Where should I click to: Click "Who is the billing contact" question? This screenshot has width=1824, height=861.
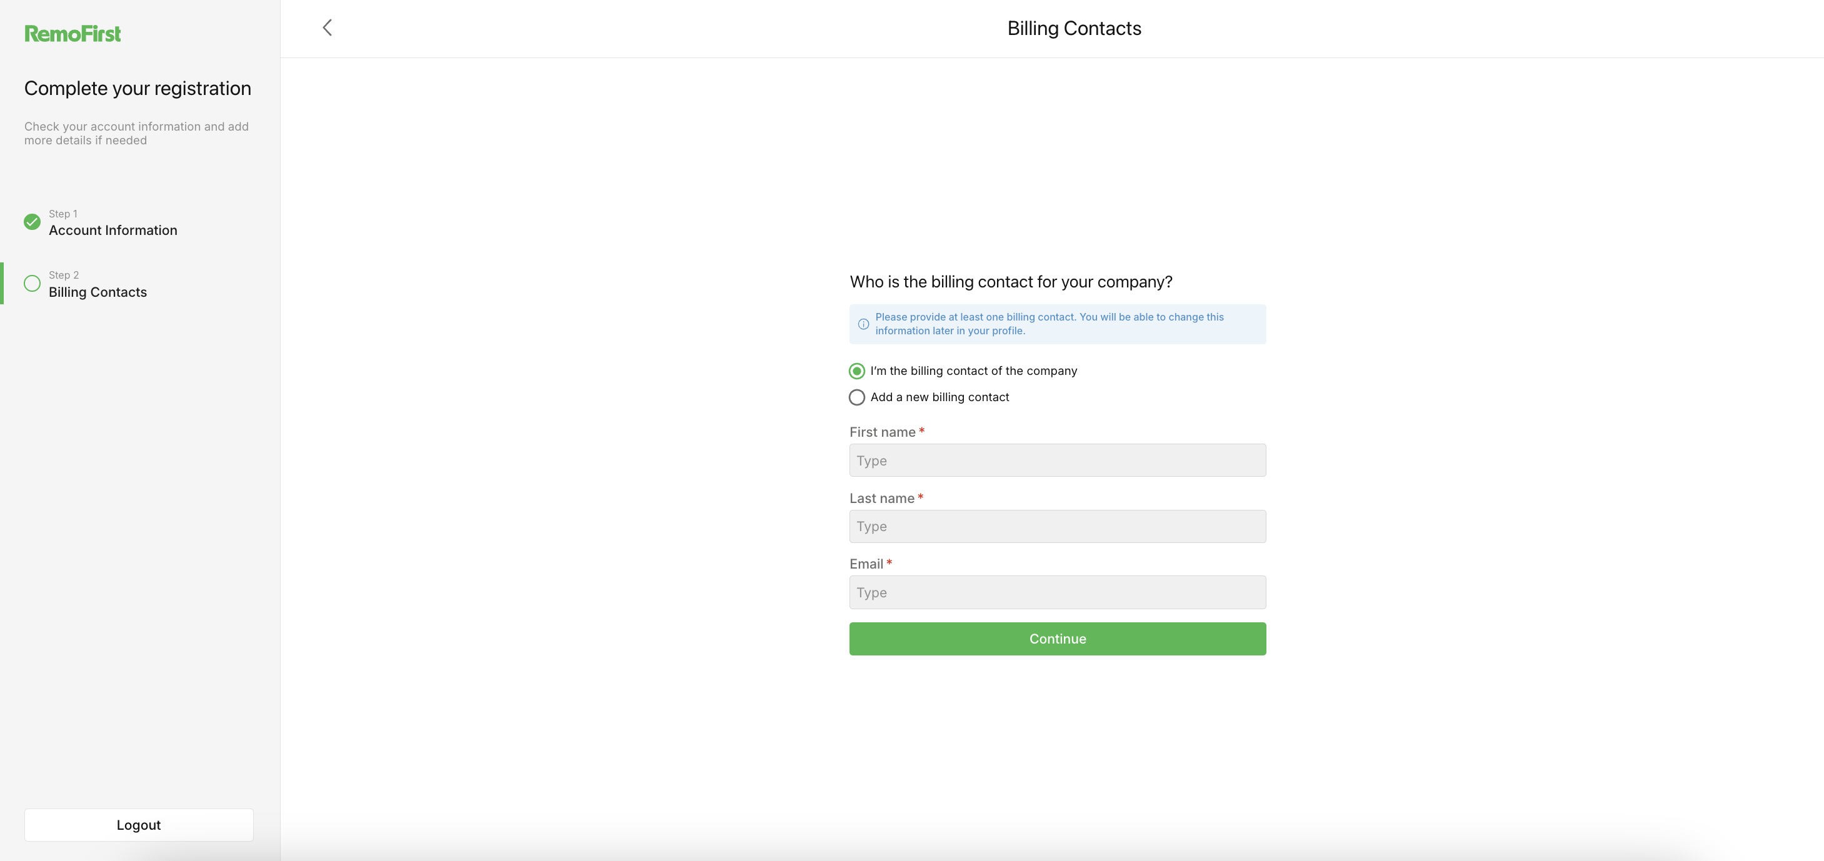1010,282
